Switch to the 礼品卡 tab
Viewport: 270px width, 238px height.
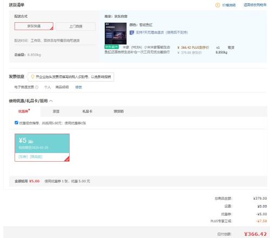pyautogui.click(x=87, y=111)
